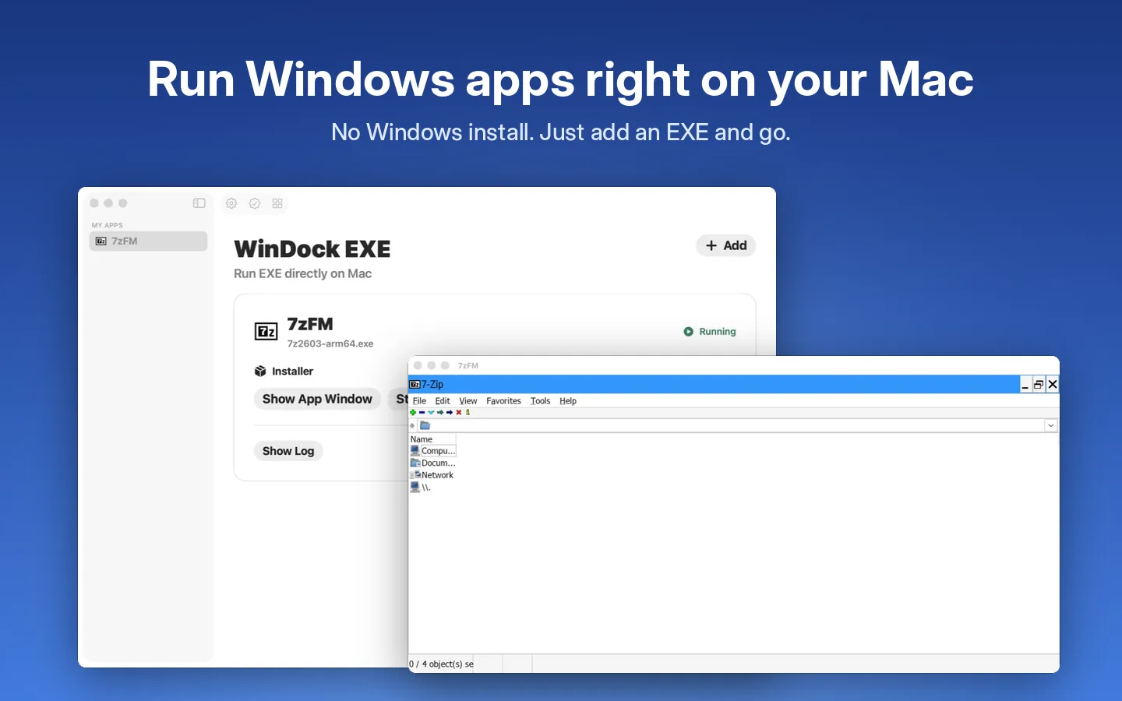Click the Running status indicator
The width and height of the screenshot is (1122, 701).
[x=710, y=332]
